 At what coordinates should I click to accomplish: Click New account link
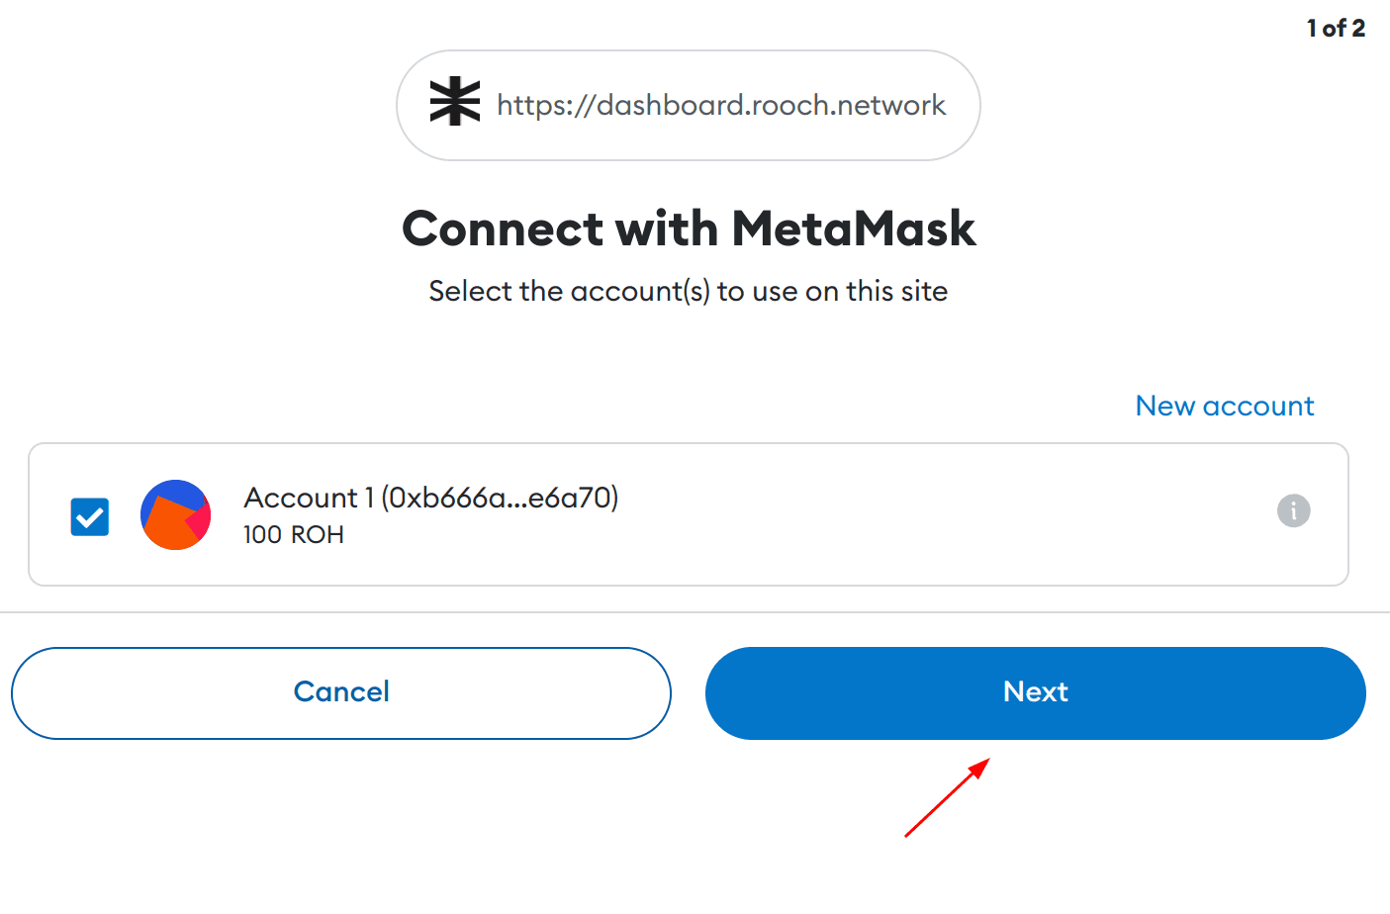(1224, 406)
